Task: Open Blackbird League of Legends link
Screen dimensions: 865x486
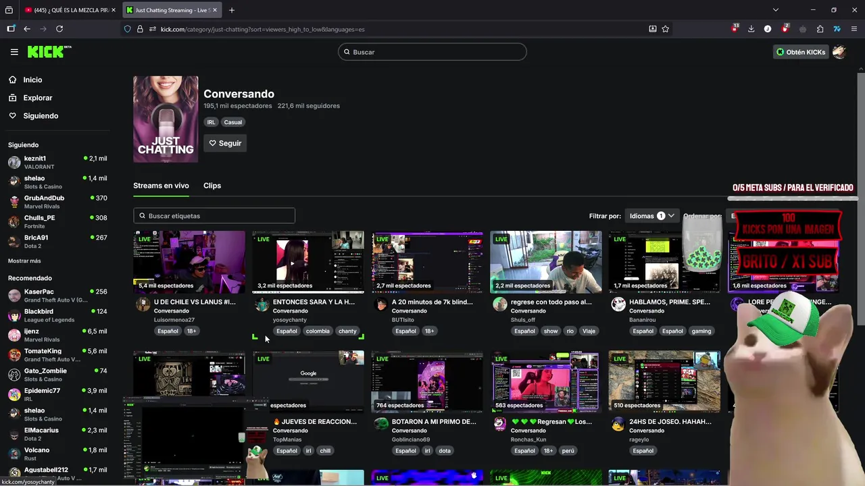Action: coord(57,315)
